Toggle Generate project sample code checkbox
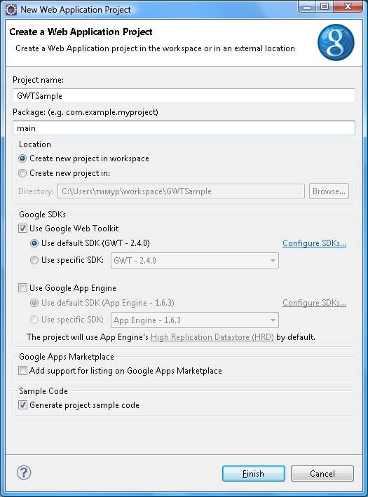 click(22, 404)
